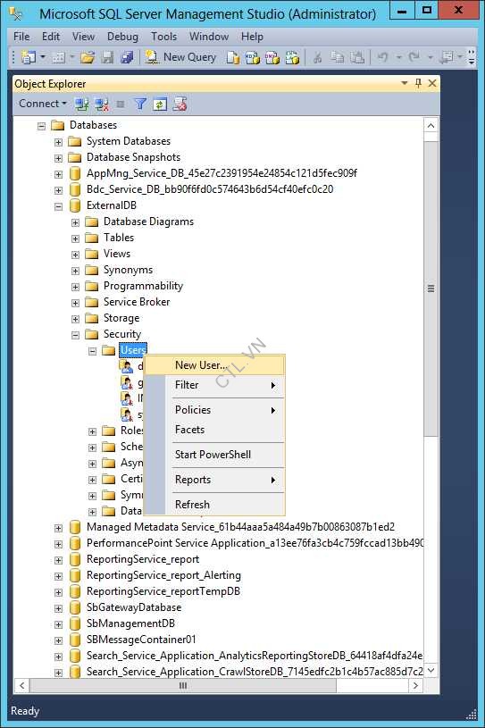Click the New Query button
The image size is (485, 728).
pyautogui.click(x=181, y=57)
